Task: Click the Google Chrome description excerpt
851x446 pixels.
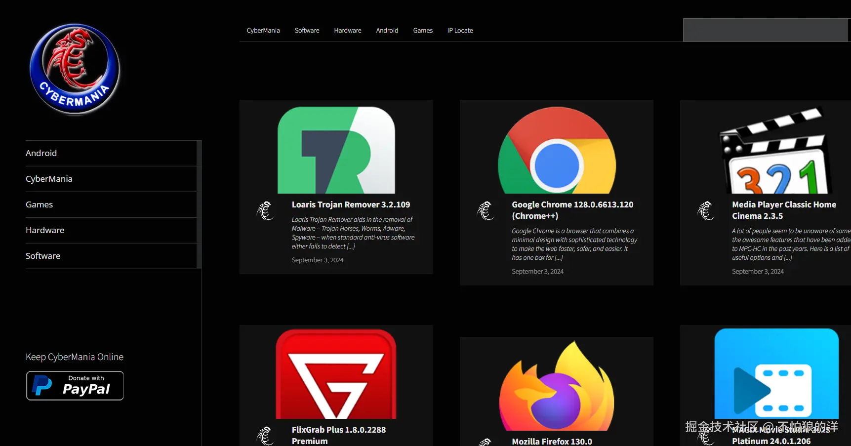Action: pos(574,244)
